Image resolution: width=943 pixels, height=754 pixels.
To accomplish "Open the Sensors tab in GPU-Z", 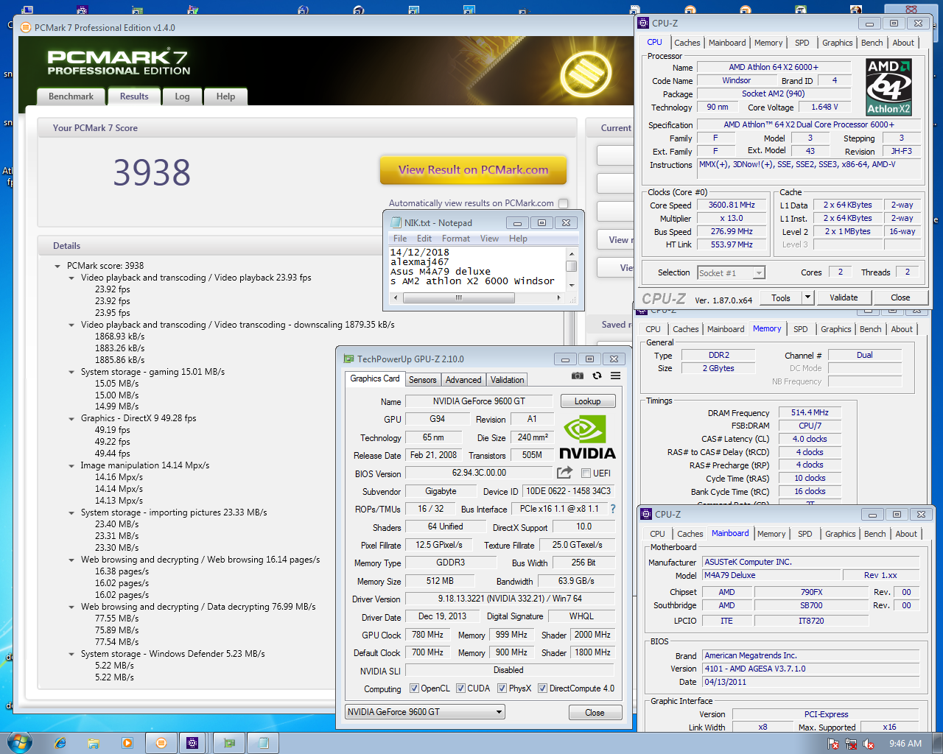I will 423,380.
